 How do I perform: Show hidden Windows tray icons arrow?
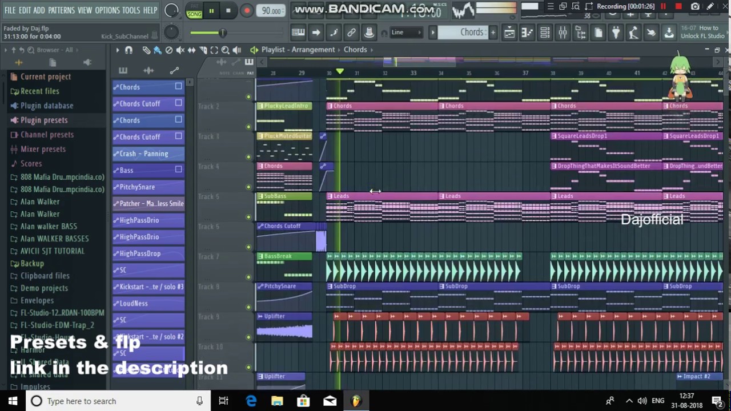coord(629,401)
